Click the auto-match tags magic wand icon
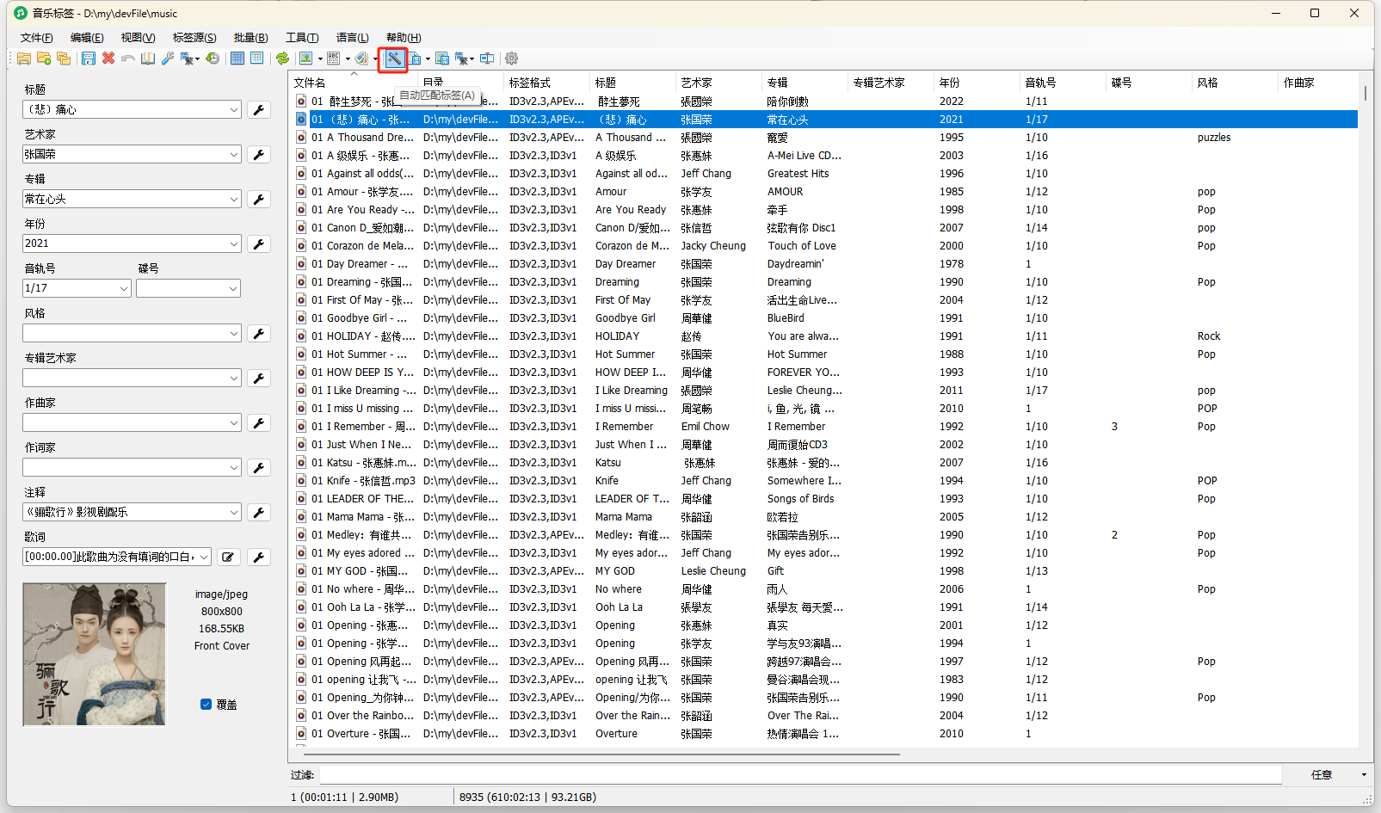The width and height of the screenshot is (1381, 813). click(393, 59)
